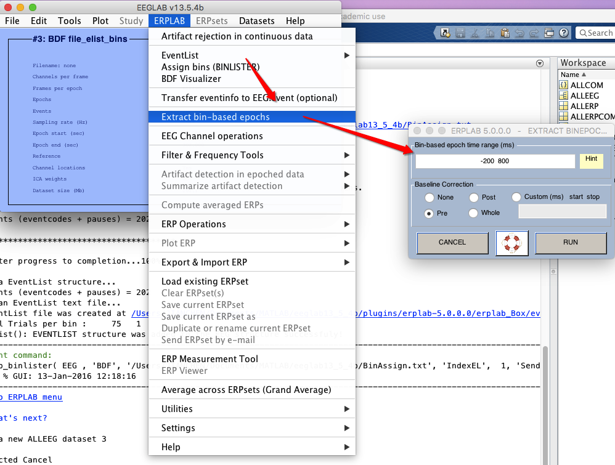
Task: Choose Assign bins (BINLISTER)
Action: [x=252, y=67]
